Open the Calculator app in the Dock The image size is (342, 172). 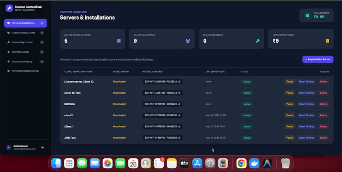tap(223, 163)
